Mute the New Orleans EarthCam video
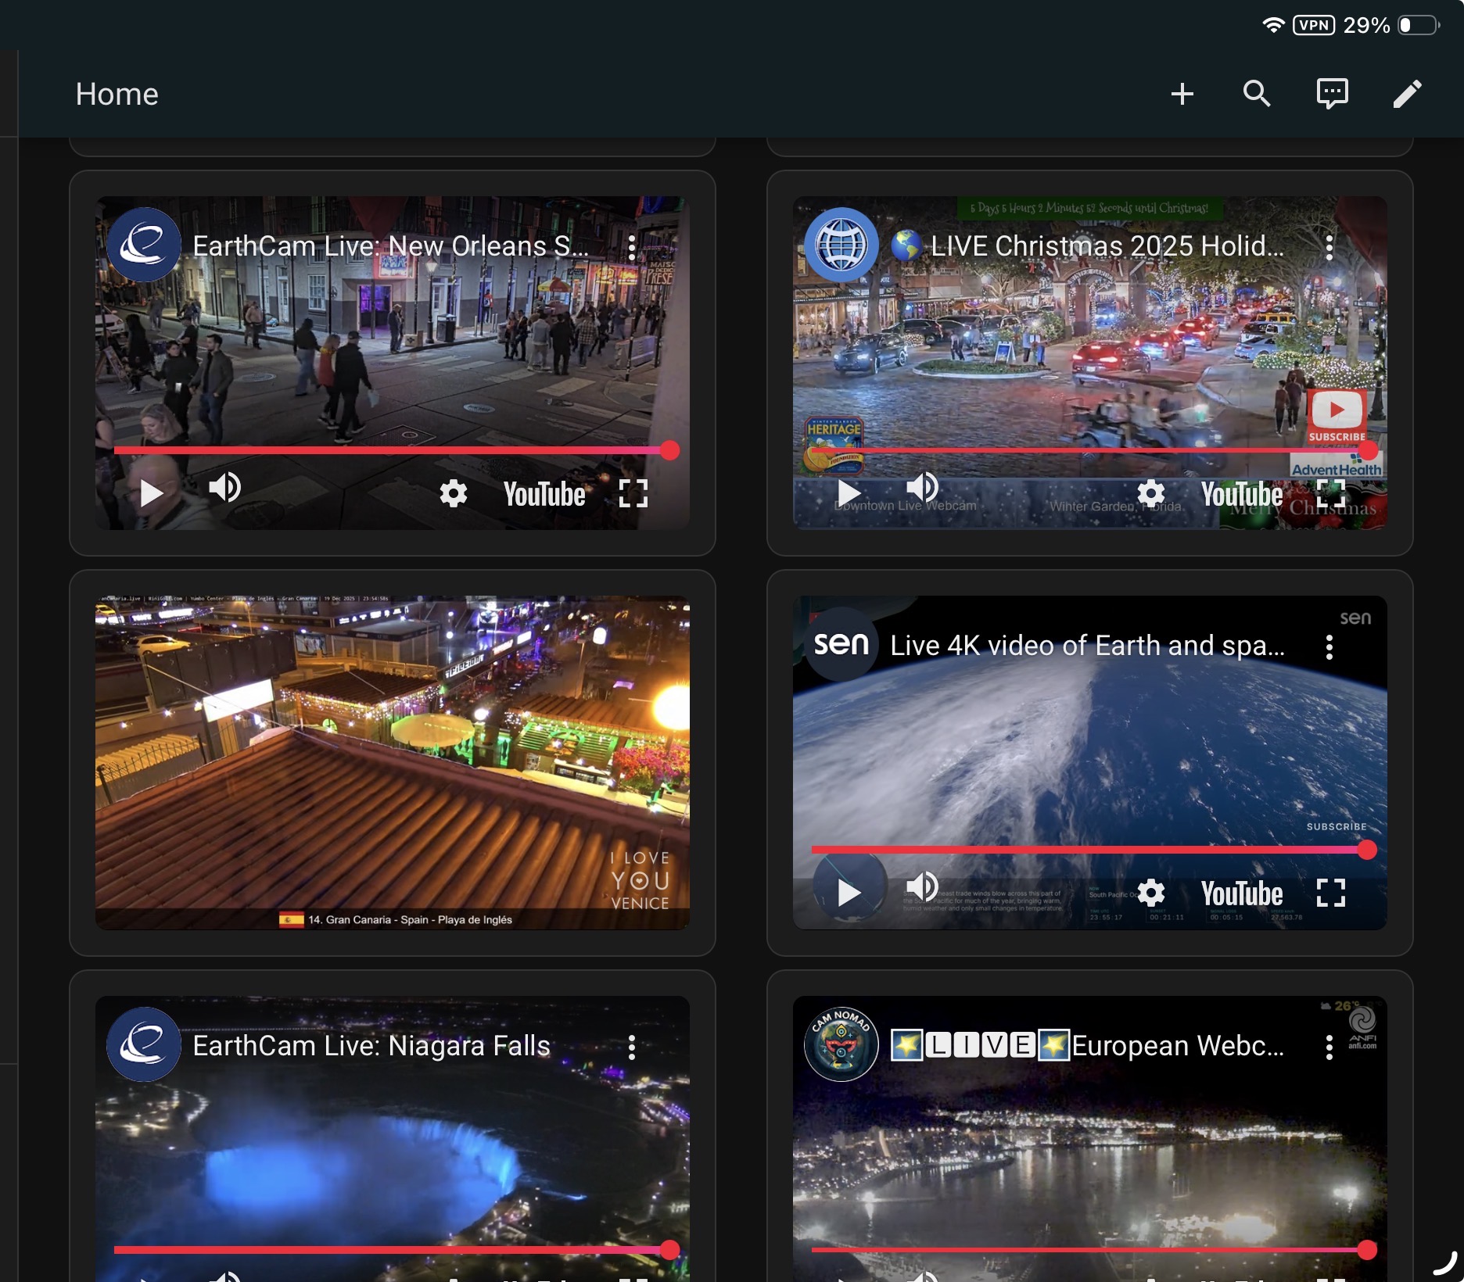This screenshot has height=1282, width=1464. pos(224,489)
